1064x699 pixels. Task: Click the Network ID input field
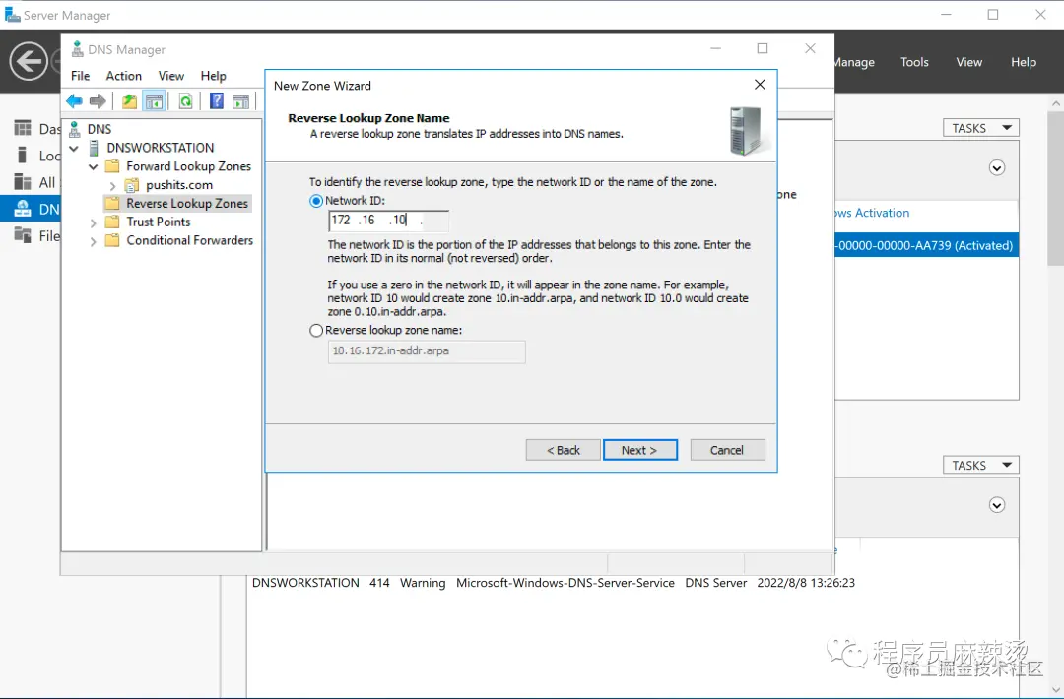pyautogui.click(x=389, y=221)
